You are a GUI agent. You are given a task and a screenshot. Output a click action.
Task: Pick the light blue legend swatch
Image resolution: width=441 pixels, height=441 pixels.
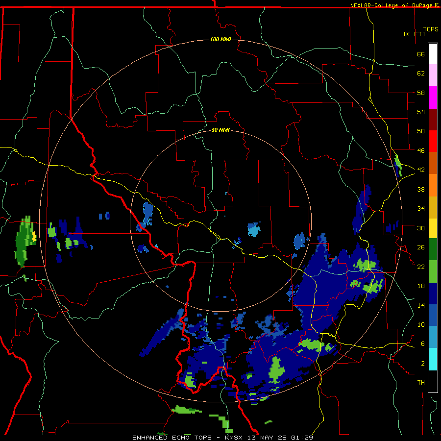[433, 337]
